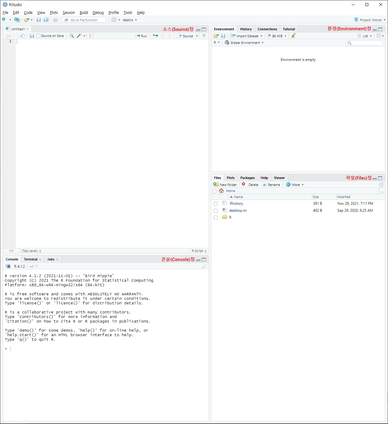Open the .Rhistory file link
This screenshot has width=388, height=424.
(236, 204)
